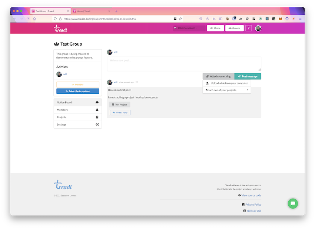315x229 pixels.
Task: Click the browser home icon
Action: pyautogui.click(x=34, y=19)
